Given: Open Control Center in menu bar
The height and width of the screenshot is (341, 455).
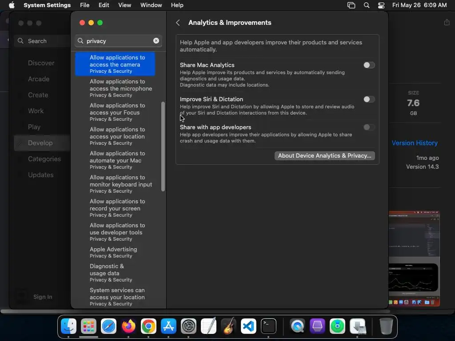Looking at the screenshot, I should tap(381, 5).
